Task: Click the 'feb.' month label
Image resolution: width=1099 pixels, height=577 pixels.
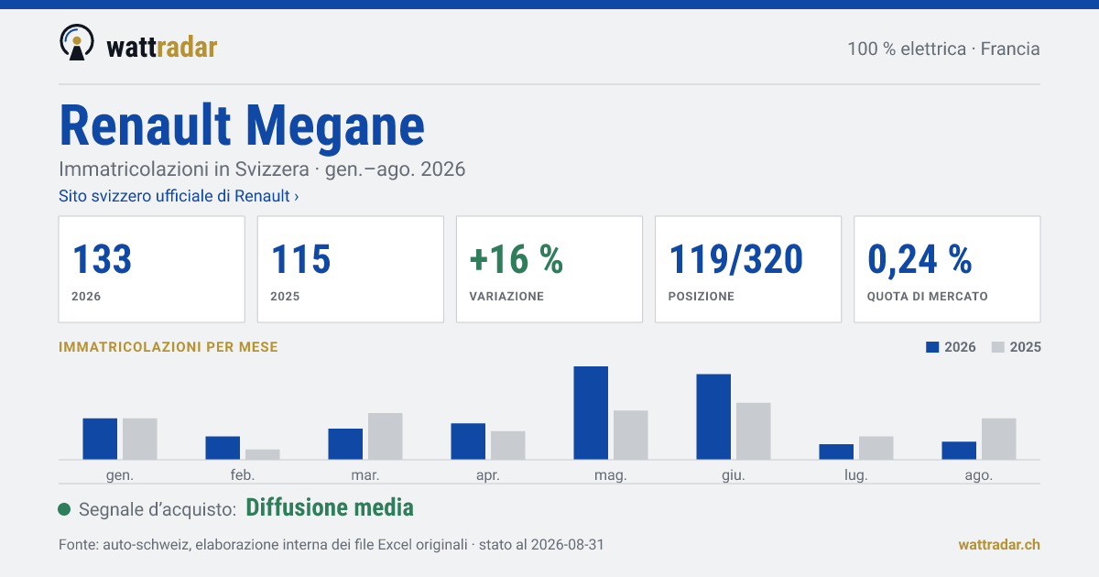Action: coord(243,475)
